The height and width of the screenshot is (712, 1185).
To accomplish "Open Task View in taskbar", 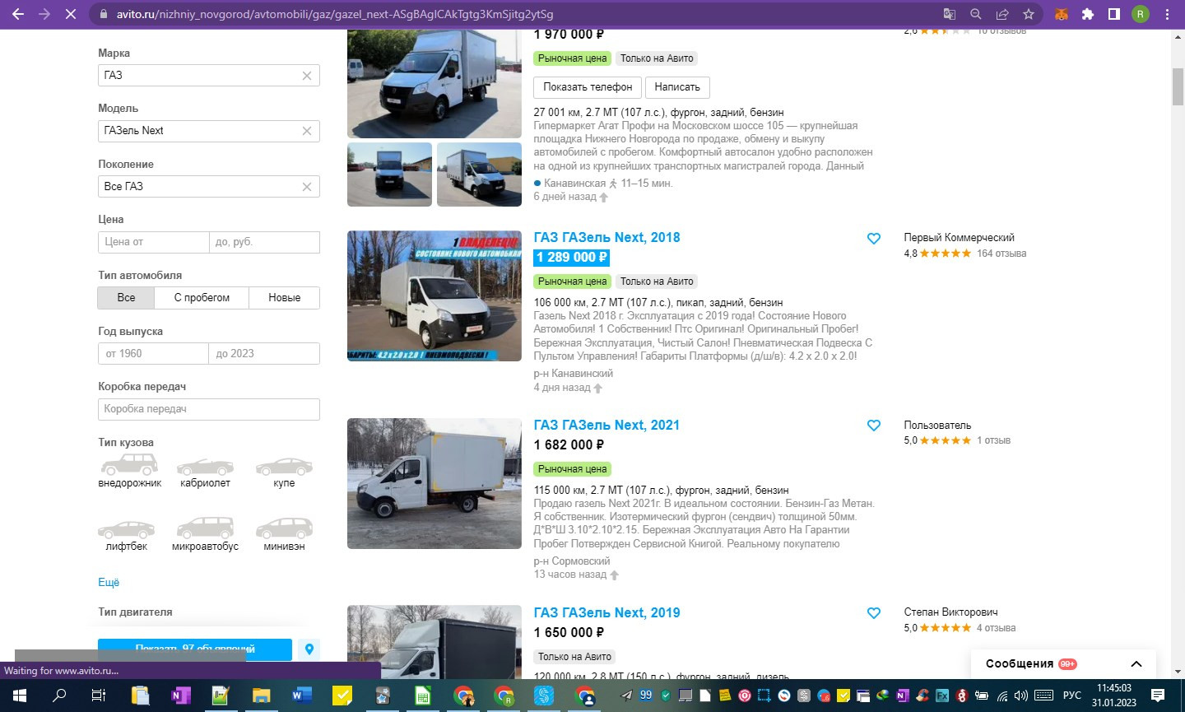I will 98,696.
